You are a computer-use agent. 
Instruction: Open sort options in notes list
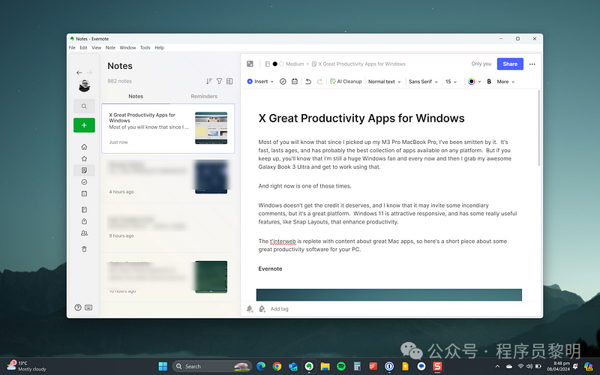209,81
